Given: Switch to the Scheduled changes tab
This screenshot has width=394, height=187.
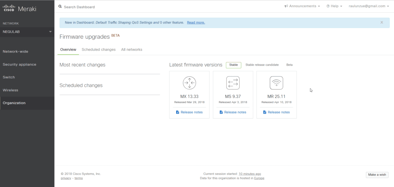Looking at the screenshot, I should click(x=98, y=50).
